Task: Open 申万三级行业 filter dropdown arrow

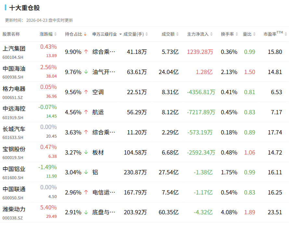Action: tap(121, 34)
